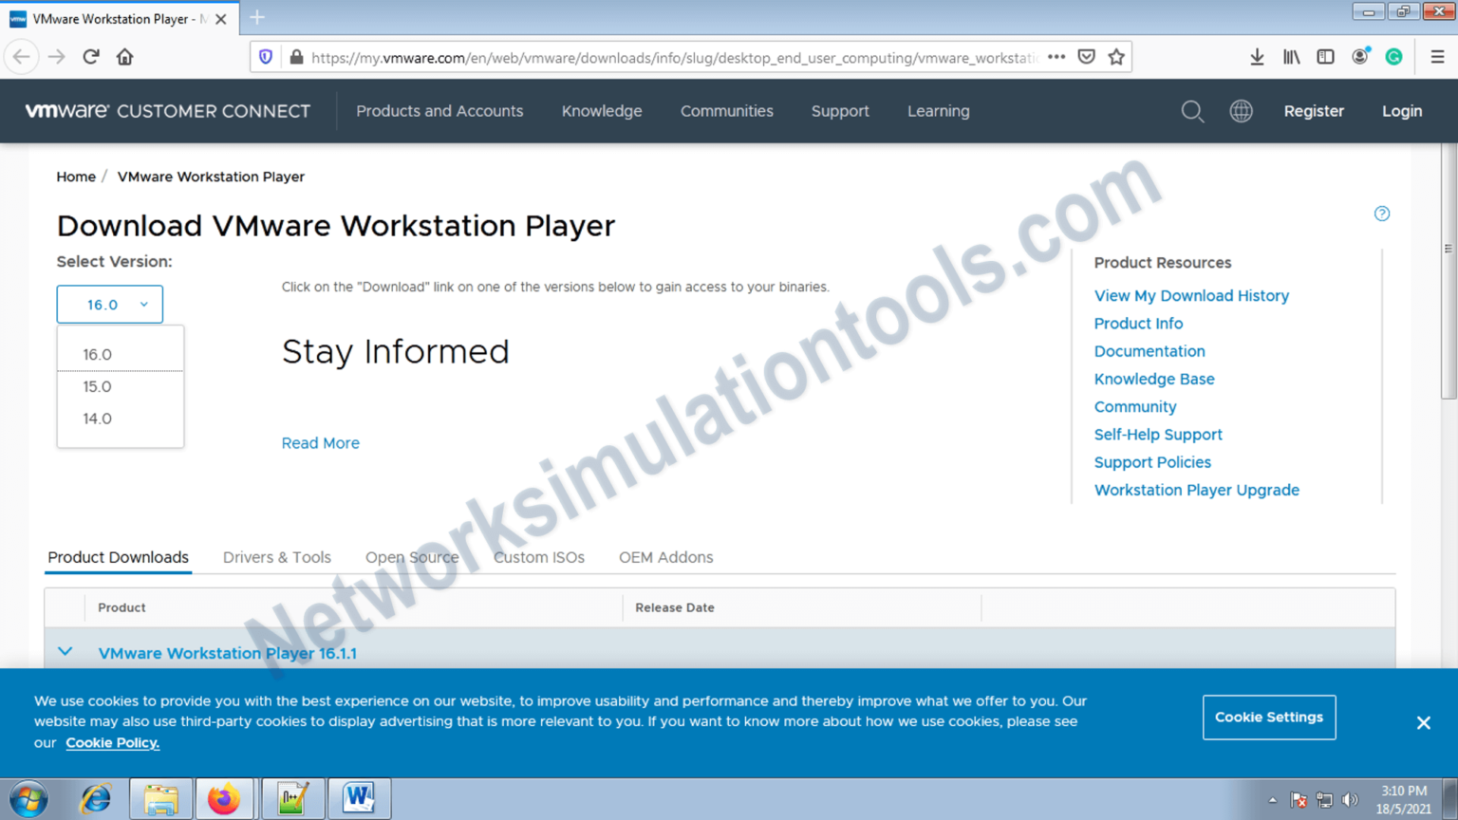Click the "Cookie Settings" button
The image size is (1458, 820).
tap(1269, 717)
